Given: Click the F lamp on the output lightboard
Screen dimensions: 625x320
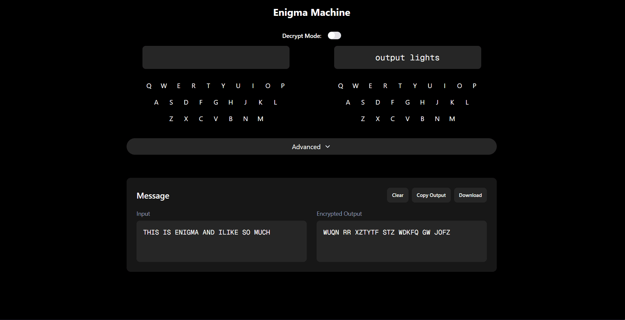Looking at the screenshot, I should (393, 102).
